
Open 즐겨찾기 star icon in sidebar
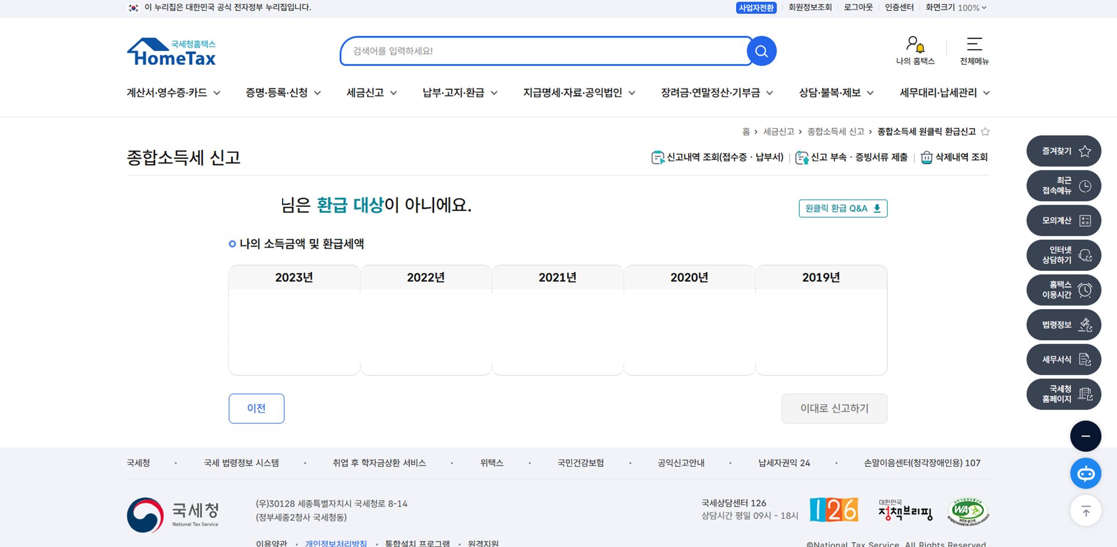click(1084, 151)
